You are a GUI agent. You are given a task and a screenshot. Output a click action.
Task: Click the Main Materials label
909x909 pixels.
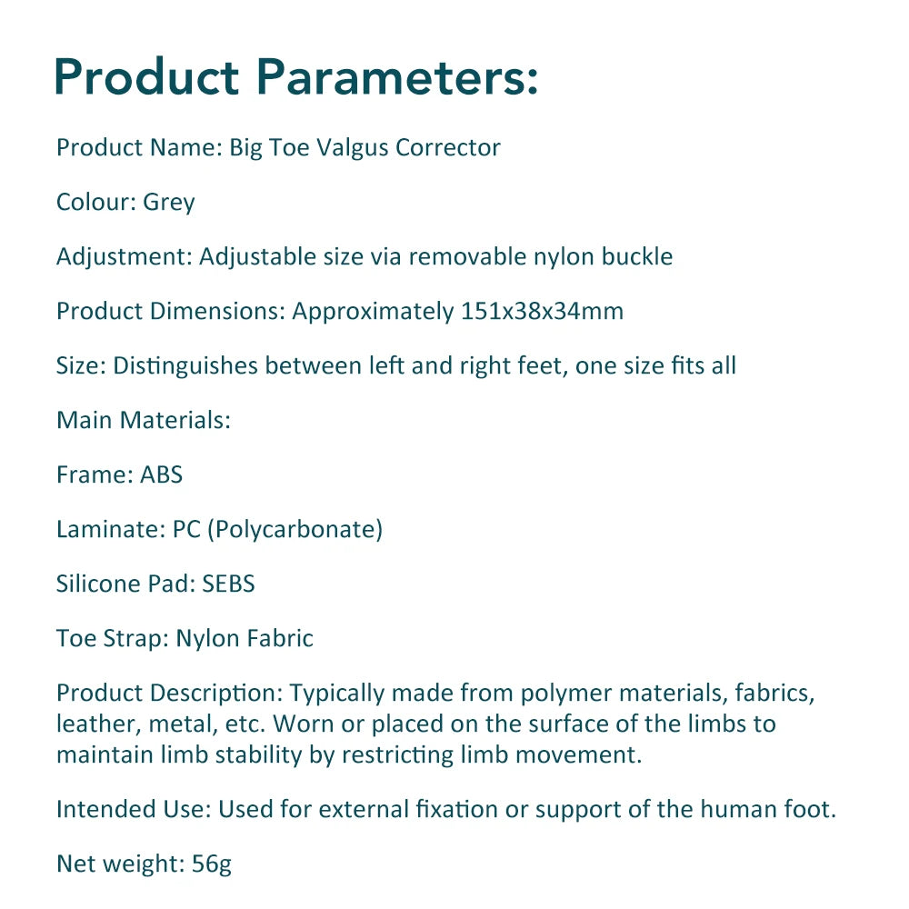144,420
